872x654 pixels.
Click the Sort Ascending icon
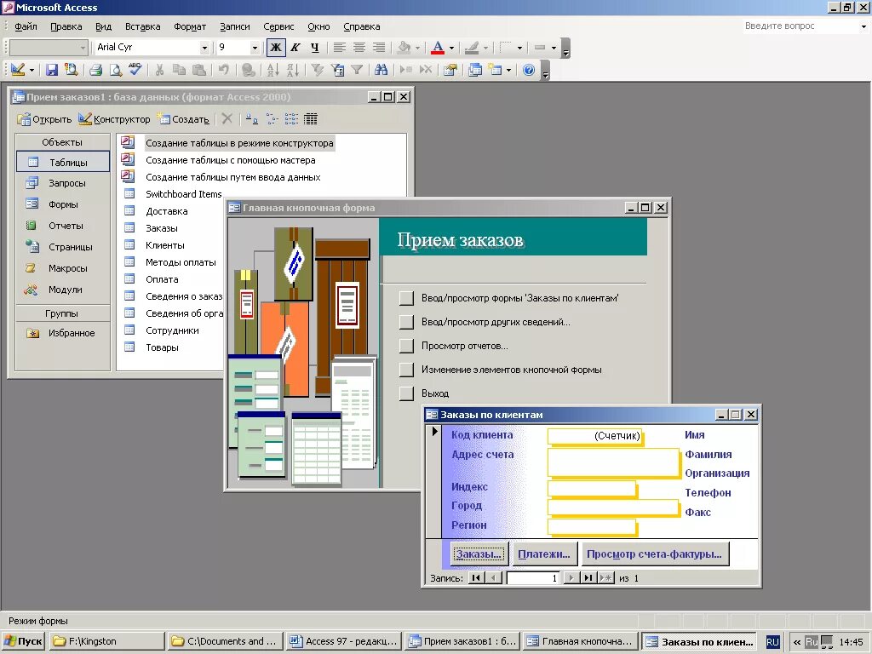point(272,70)
